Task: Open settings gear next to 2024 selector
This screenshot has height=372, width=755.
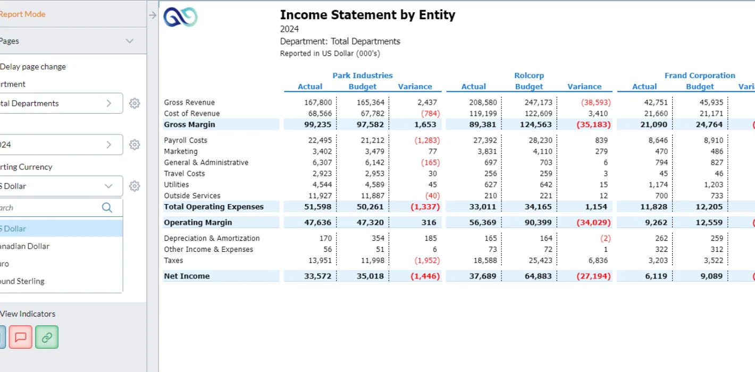Action: tap(135, 145)
